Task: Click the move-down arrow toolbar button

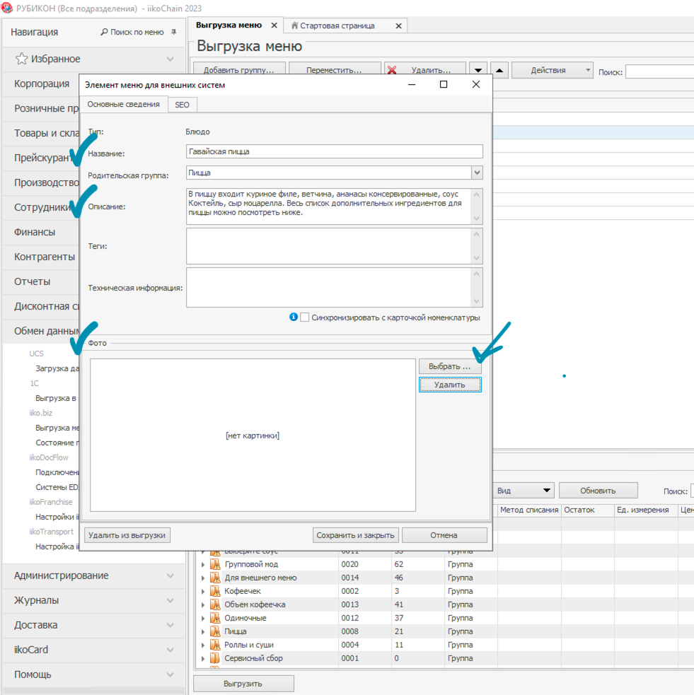Action: pyautogui.click(x=479, y=71)
